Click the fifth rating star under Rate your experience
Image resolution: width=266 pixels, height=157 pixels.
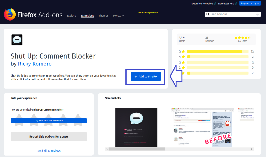coord(78,120)
